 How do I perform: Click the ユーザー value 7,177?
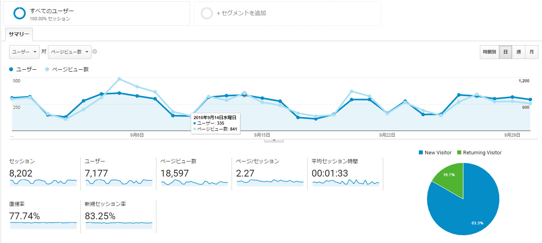coord(96,173)
